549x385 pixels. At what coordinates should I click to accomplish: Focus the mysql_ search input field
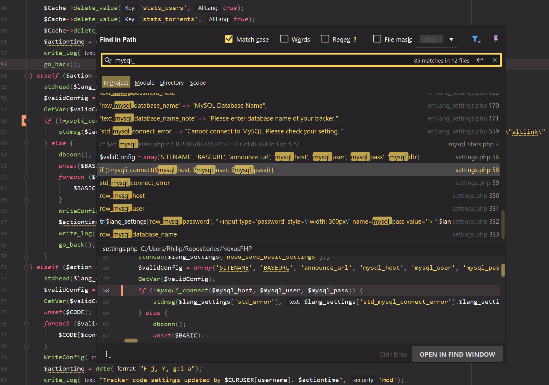(261, 60)
